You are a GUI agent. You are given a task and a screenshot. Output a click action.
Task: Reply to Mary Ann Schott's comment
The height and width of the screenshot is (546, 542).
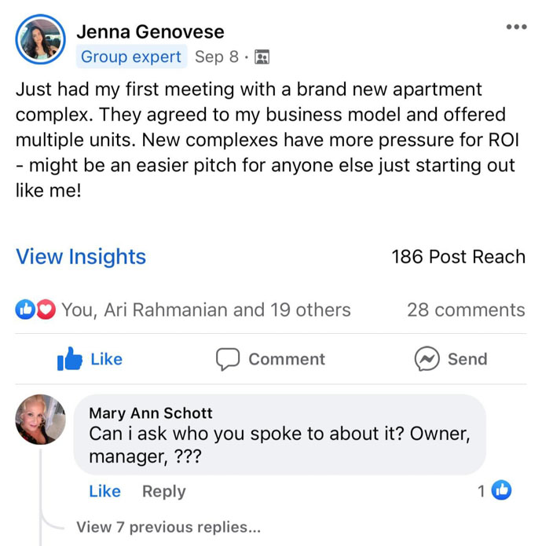tap(163, 491)
